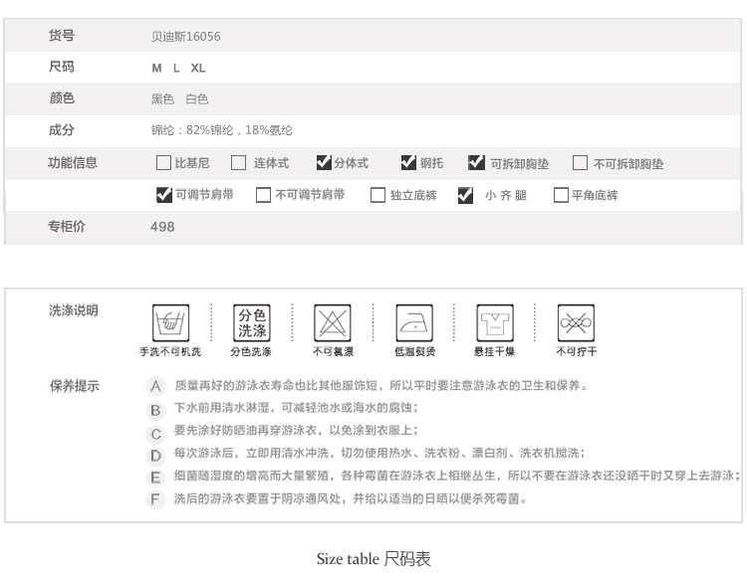This screenshot has width=747, height=580.
Task: Check the 独立底裤 checkbox
Action: coord(377,195)
